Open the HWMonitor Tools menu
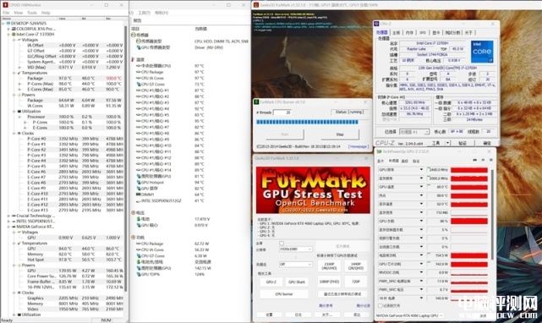The height and width of the screenshot is (323, 542). click(x=32, y=13)
